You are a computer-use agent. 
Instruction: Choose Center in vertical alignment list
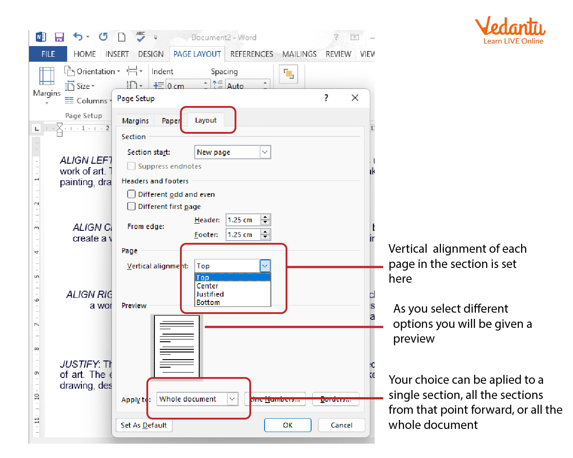click(x=208, y=286)
